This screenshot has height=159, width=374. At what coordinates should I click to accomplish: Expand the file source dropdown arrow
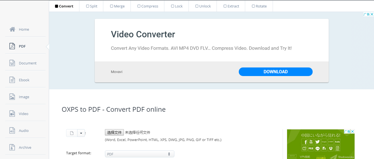81,133
